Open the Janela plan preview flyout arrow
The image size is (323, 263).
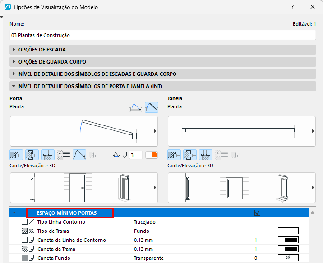pyautogui.click(x=313, y=131)
